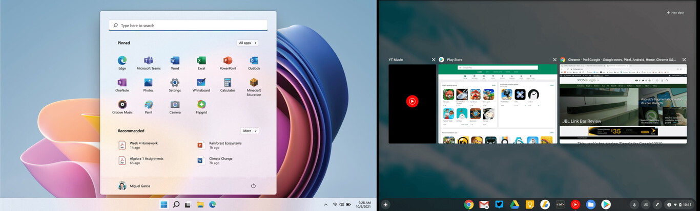Open Twitter from the shelf

(x=499, y=204)
